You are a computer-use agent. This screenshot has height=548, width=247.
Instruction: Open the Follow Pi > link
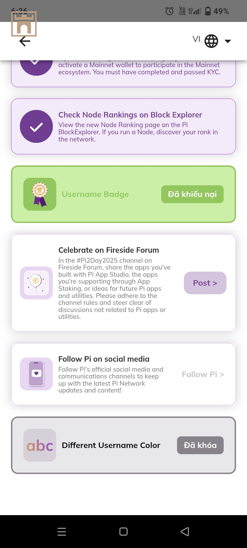coord(203,374)
